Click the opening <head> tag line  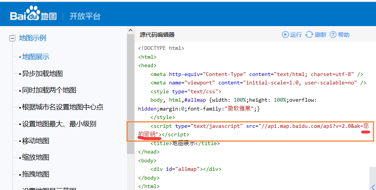click(147, 66)
